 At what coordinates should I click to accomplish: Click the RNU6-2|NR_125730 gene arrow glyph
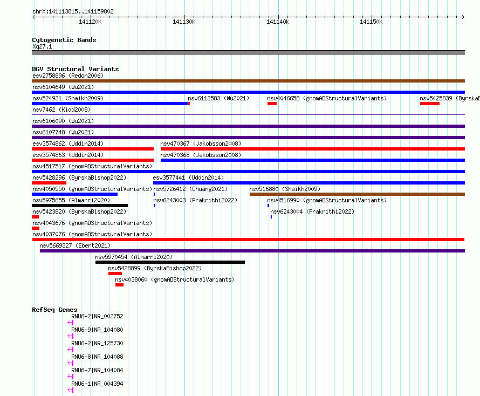tap(71, 350)
